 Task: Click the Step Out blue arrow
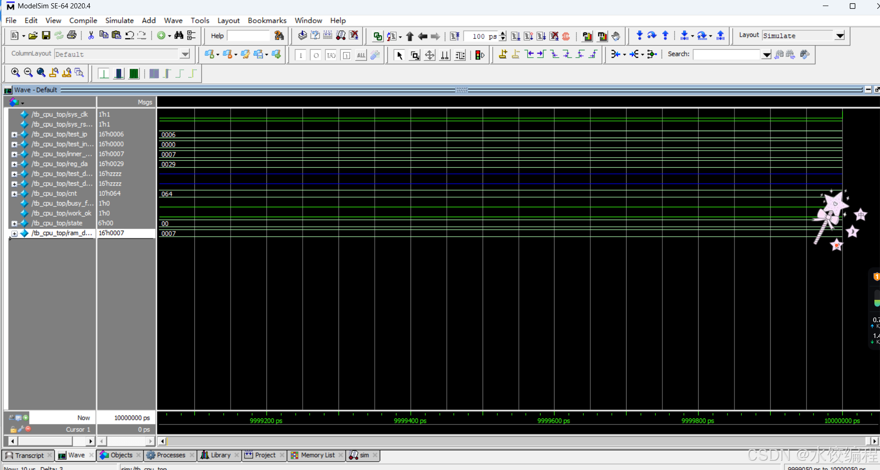[x=665, y=36]
